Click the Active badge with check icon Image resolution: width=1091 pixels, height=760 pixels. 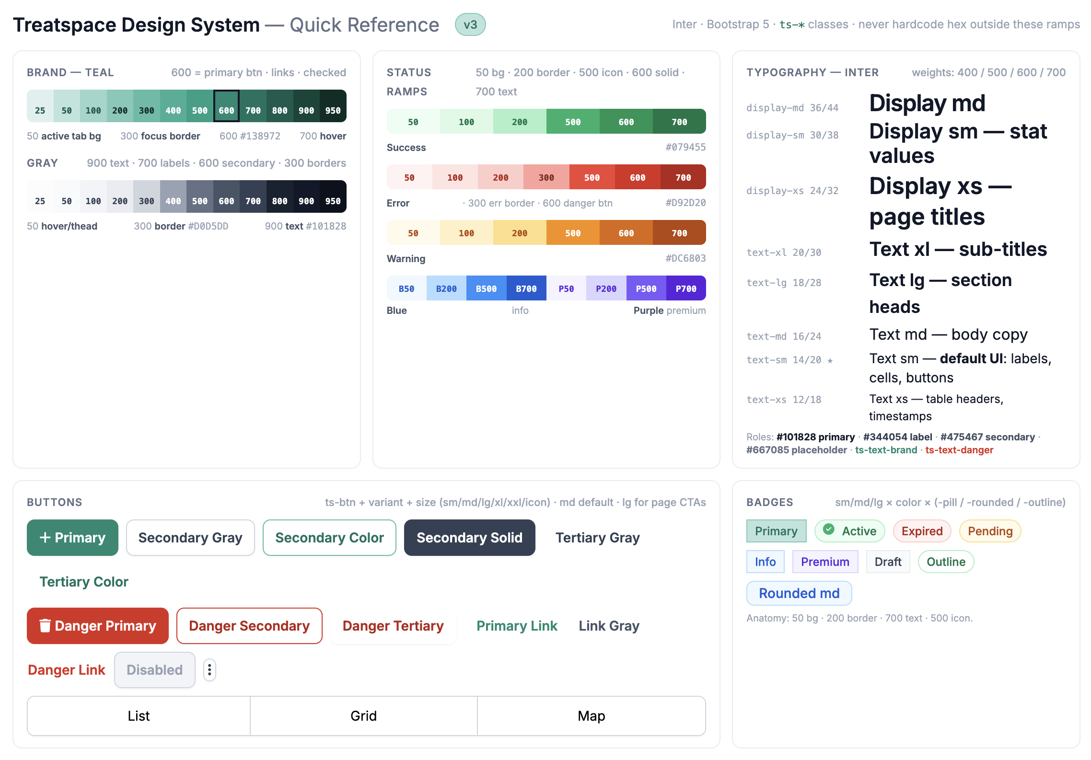(x=849, y=531)
